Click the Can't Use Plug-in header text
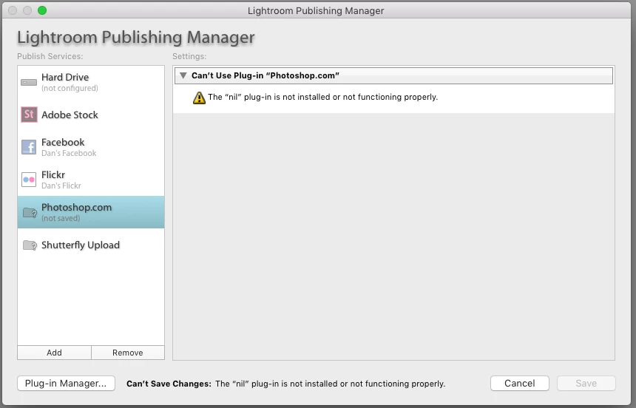 [x=265, y=75]
